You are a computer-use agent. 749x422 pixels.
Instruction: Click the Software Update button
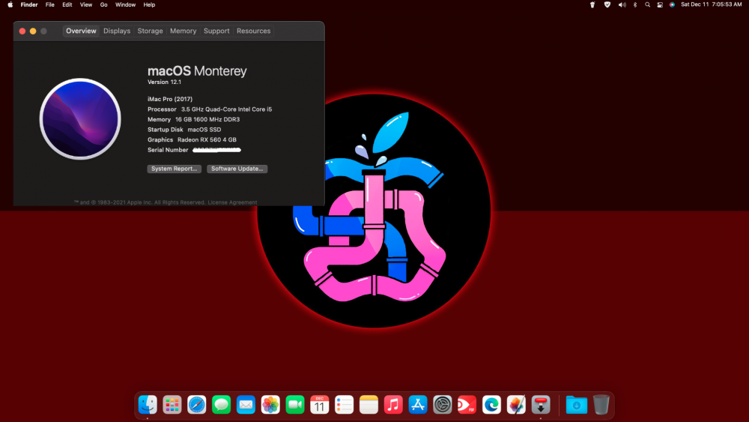click(x=237, y=169)
